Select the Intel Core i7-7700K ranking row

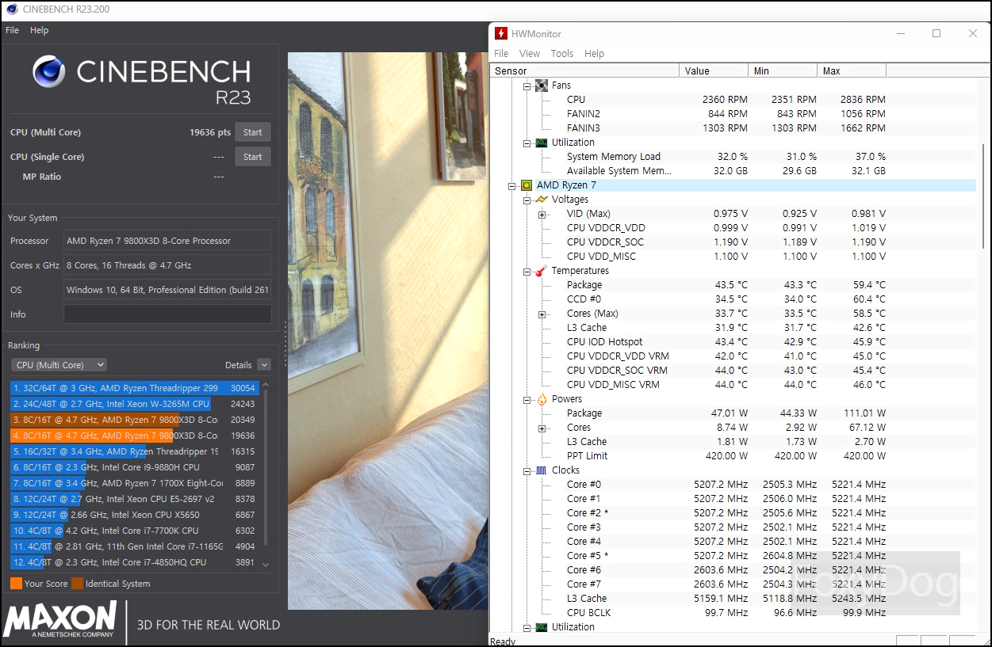point(135,531)
